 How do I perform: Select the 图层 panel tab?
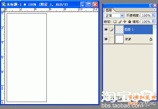(x=108, y=10)
